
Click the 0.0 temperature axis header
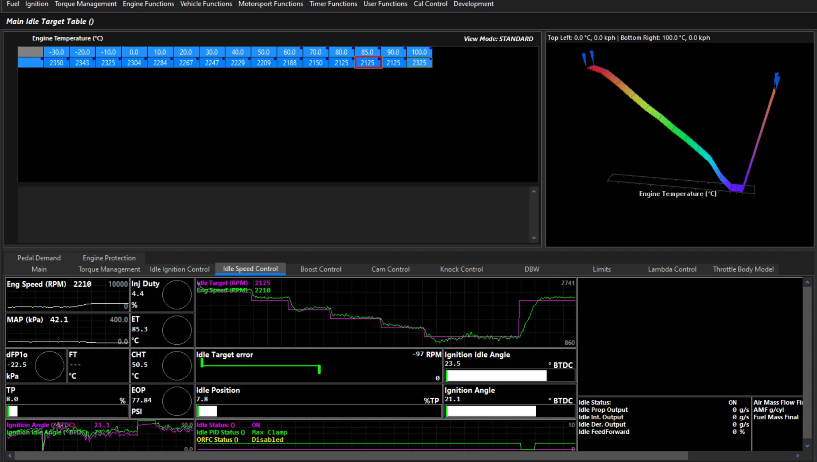[x=134, y=52]
